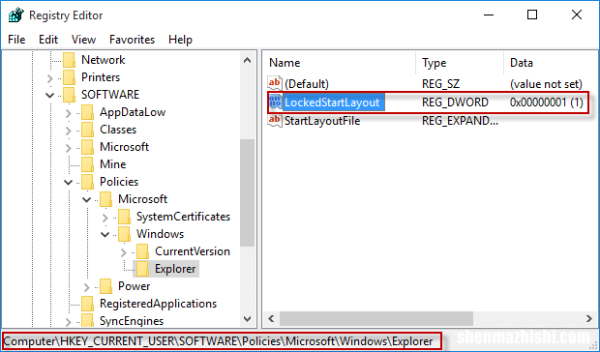Screen dimensions: 600x352
Task: Click the tree pane scroll up arrow
Action: (x=247, y=60)
